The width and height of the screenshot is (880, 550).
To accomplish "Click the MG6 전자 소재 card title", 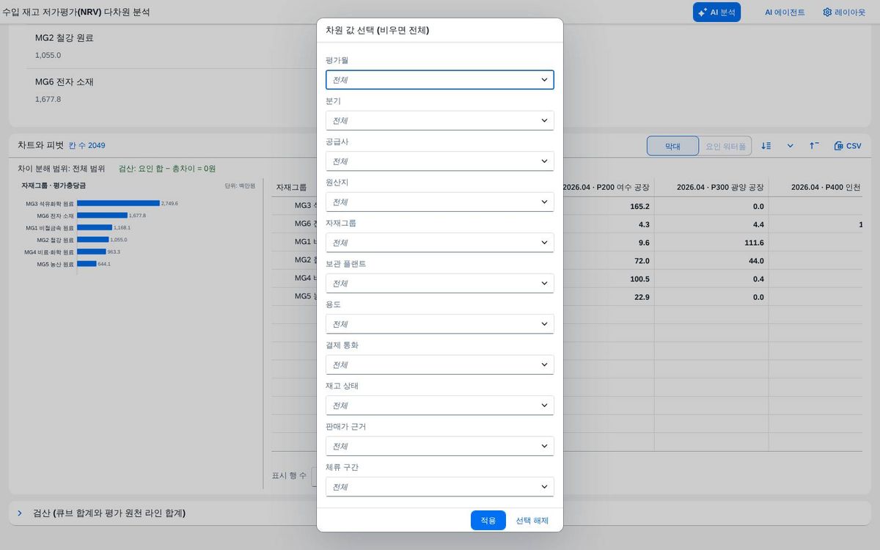I will [65, 82].
